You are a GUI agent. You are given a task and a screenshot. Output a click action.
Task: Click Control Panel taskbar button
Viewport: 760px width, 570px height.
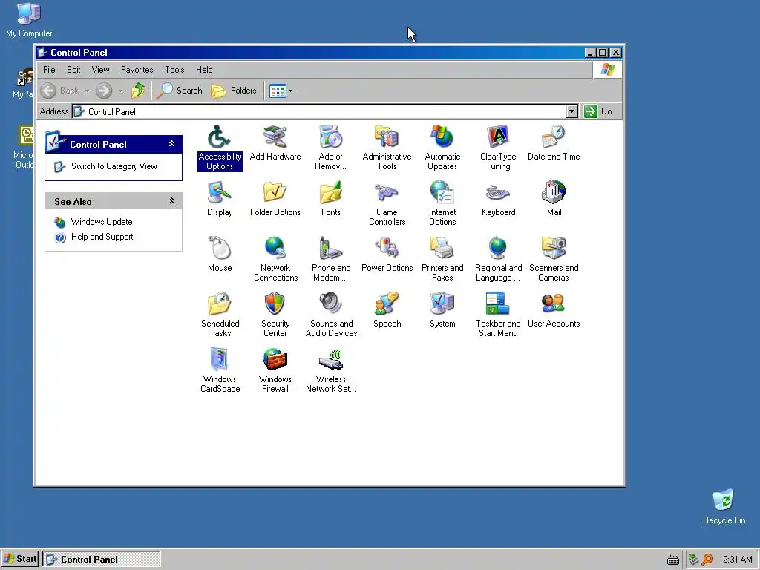tap(101, 559)
